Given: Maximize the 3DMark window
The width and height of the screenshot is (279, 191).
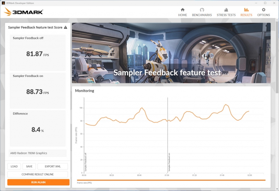Looking at the screenshot, I should point(265,3).
